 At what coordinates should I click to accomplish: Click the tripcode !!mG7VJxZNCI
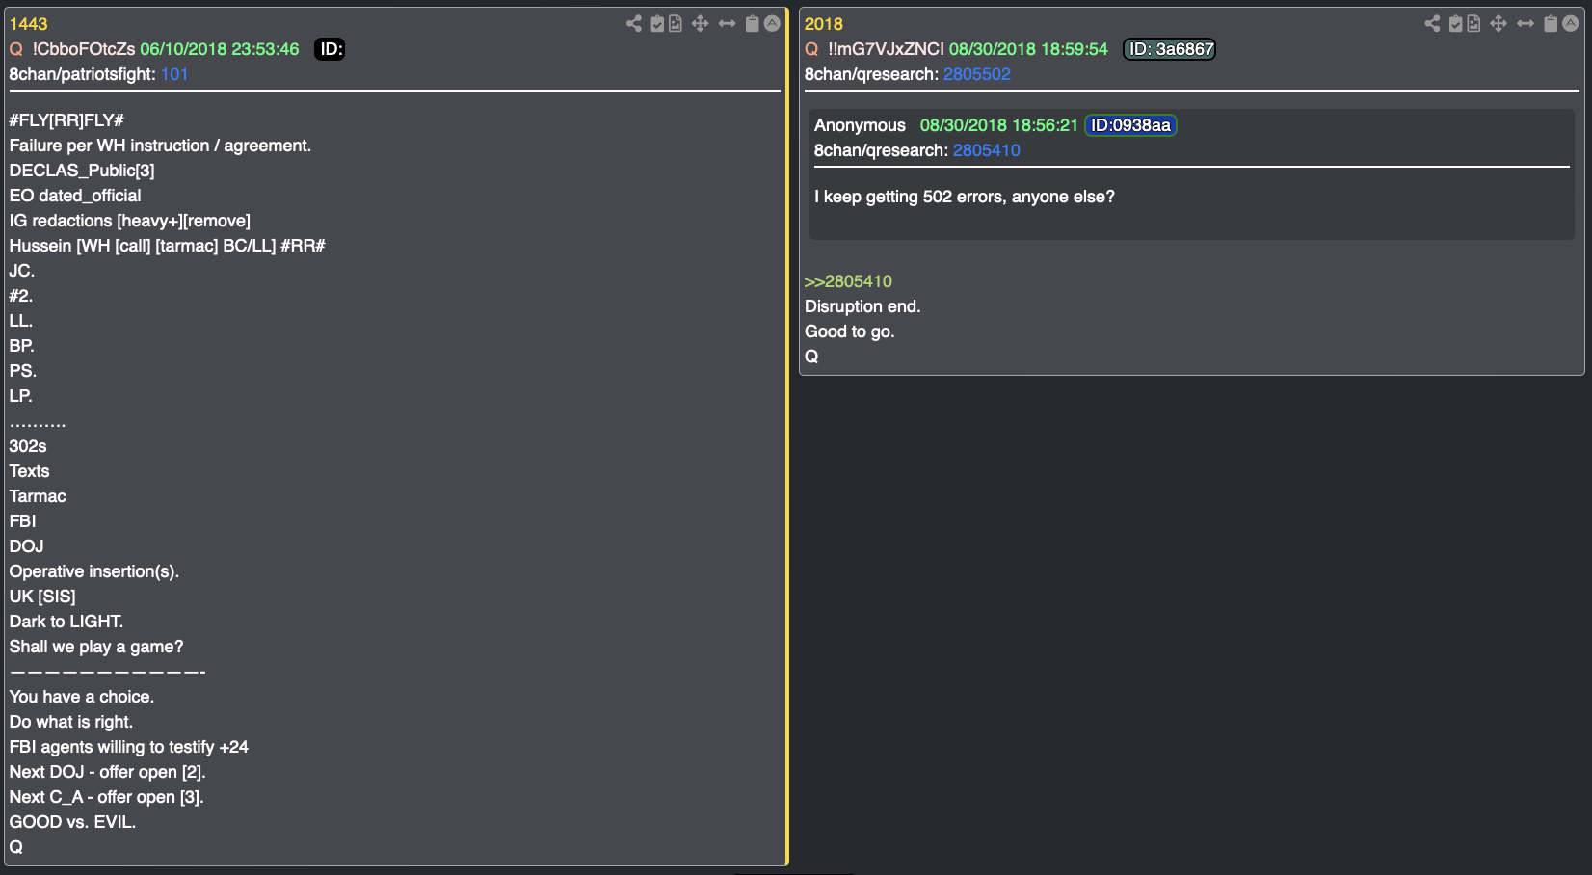(887, 49)
